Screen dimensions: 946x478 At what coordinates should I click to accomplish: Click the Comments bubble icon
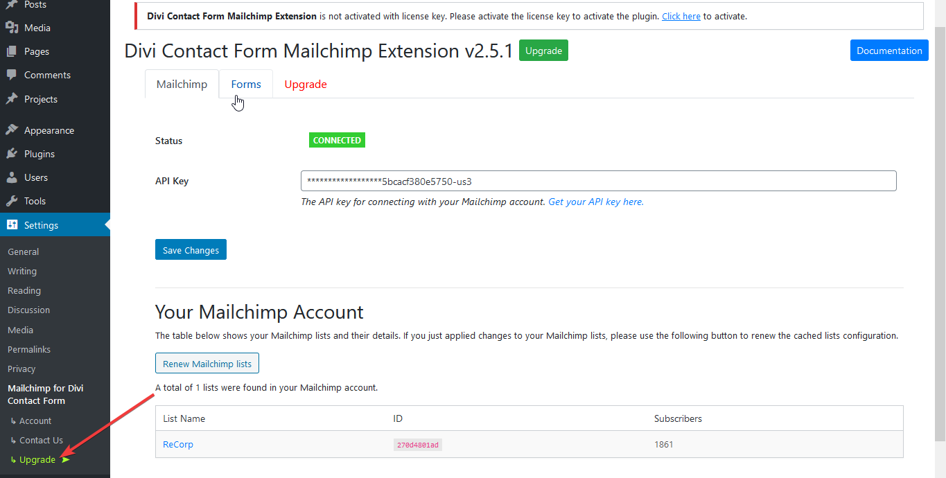12,75
